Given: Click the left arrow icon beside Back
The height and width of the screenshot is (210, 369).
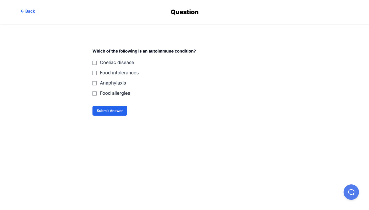Looking at the screenshot, I should (22, 11).
